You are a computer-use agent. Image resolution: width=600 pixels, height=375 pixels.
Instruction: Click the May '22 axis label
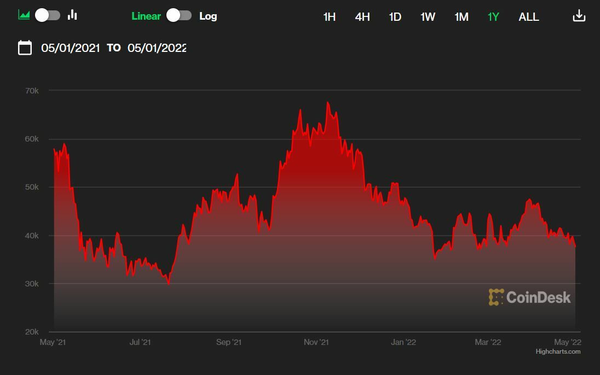pyautogui.click(x=568, y=342)
